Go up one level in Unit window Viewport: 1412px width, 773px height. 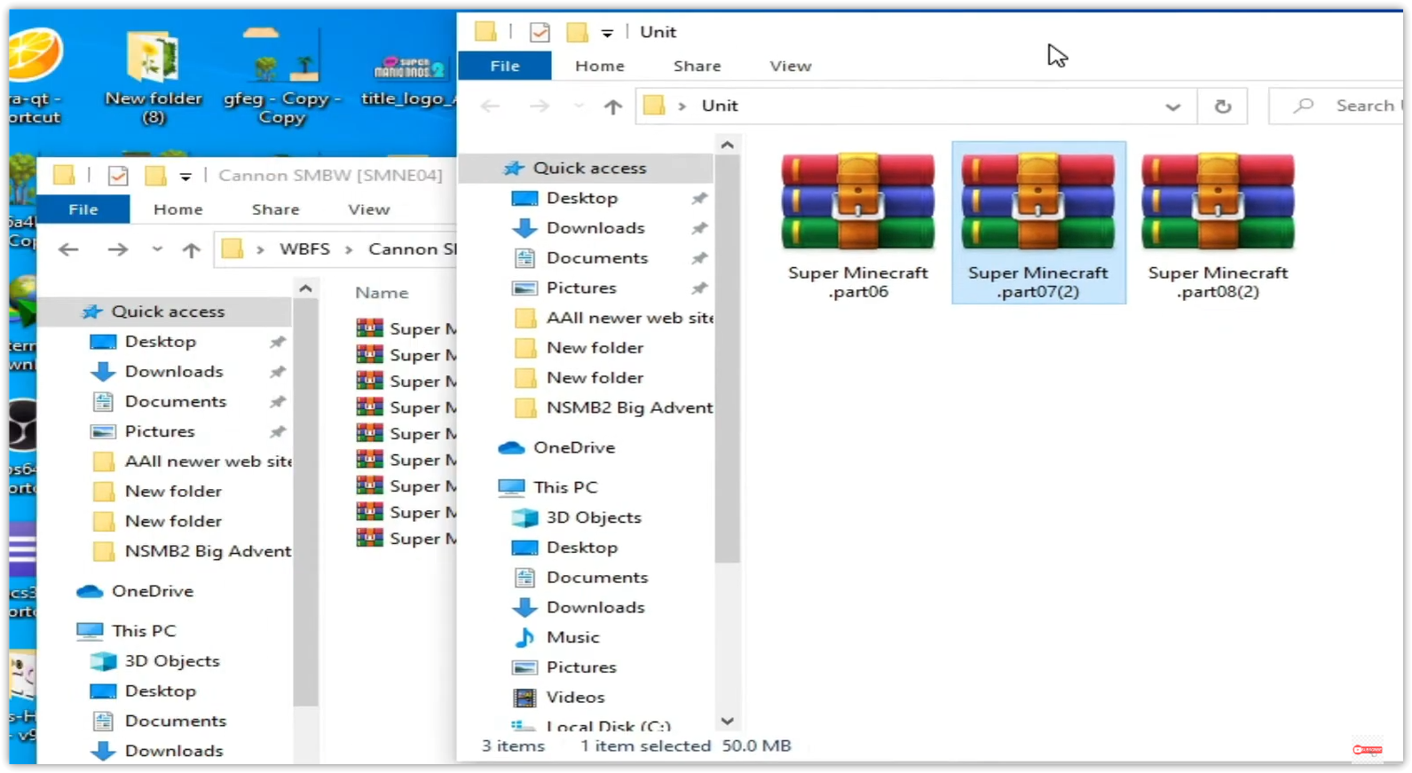point(612,106)
